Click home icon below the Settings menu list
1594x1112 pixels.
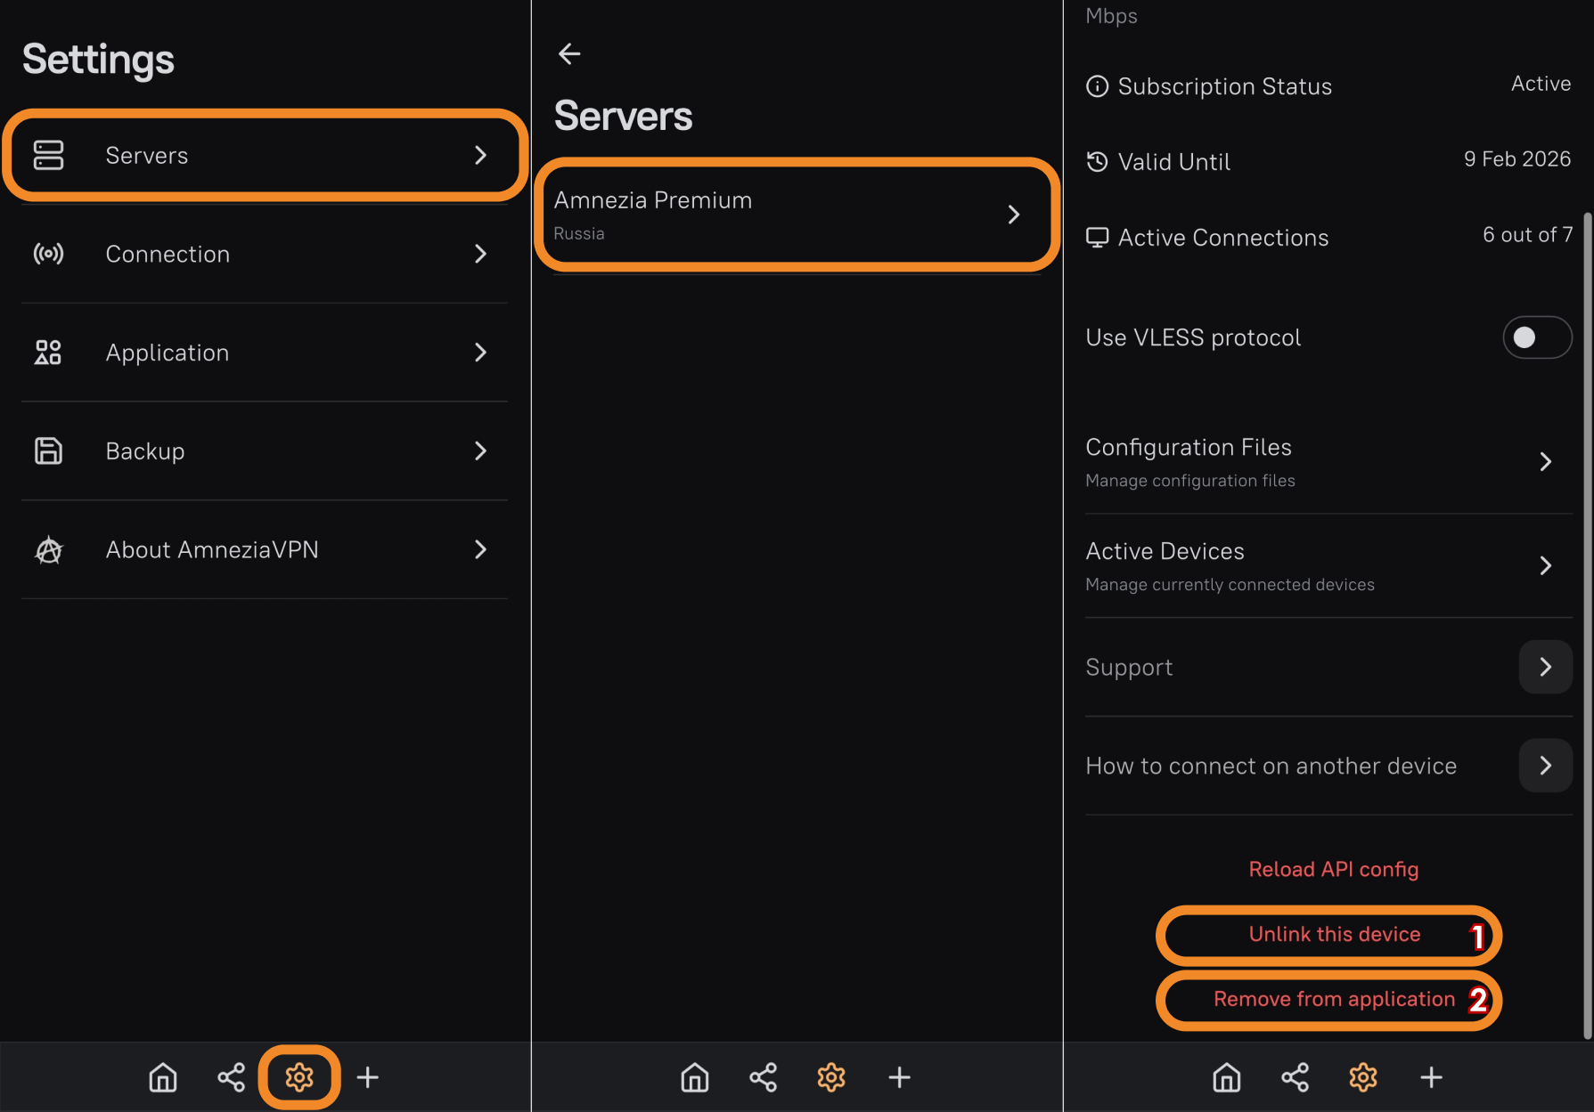pos(163,1077)
